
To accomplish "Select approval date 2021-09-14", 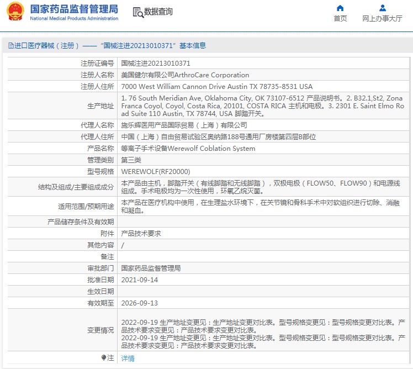I will point(140,280).
